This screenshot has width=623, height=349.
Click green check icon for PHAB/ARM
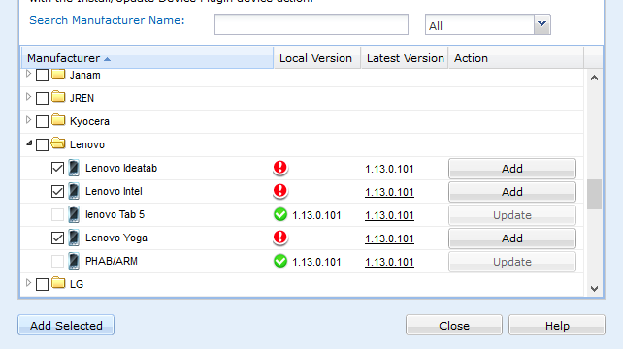click(280, 261)
